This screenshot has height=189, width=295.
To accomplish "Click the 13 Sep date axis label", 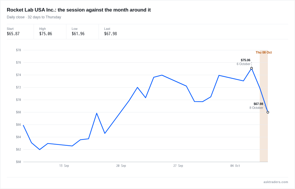I will [64, 166].
